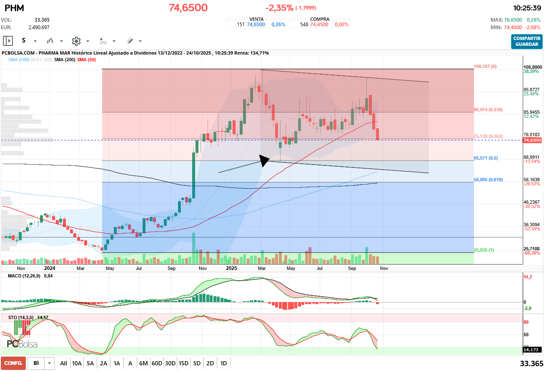Toggle the side panel icon
The image size is (549, 372).
(x=8, y=41)
